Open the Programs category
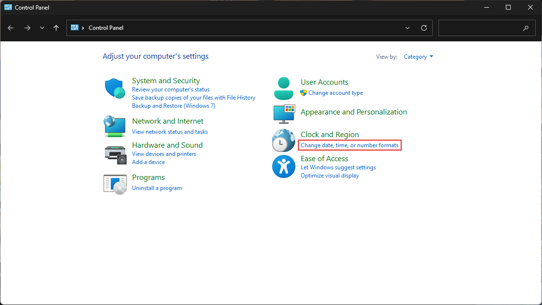Image resolution: width=542 pixels, height=305 pixels. tap(148, 178)
